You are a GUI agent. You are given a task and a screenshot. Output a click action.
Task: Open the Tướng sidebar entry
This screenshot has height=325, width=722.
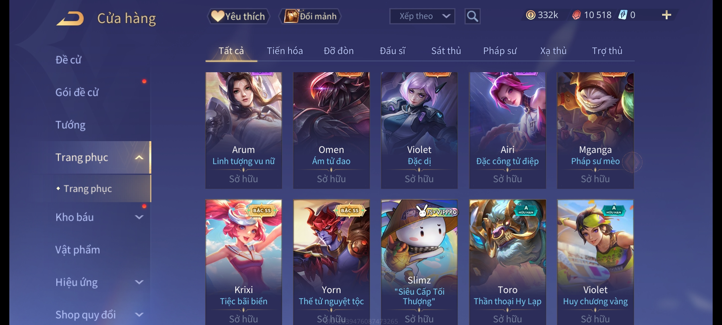pyautogui.click(x=70, y=125)
